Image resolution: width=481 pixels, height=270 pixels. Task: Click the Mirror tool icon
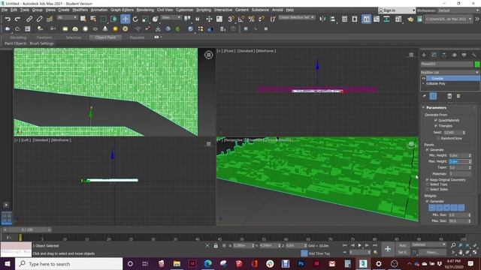[x=322, y=19]
